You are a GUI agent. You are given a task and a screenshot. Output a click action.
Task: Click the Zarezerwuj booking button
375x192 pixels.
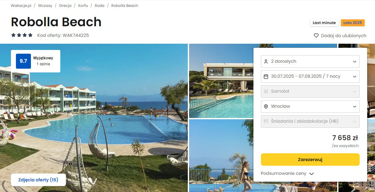pos(310,160)
